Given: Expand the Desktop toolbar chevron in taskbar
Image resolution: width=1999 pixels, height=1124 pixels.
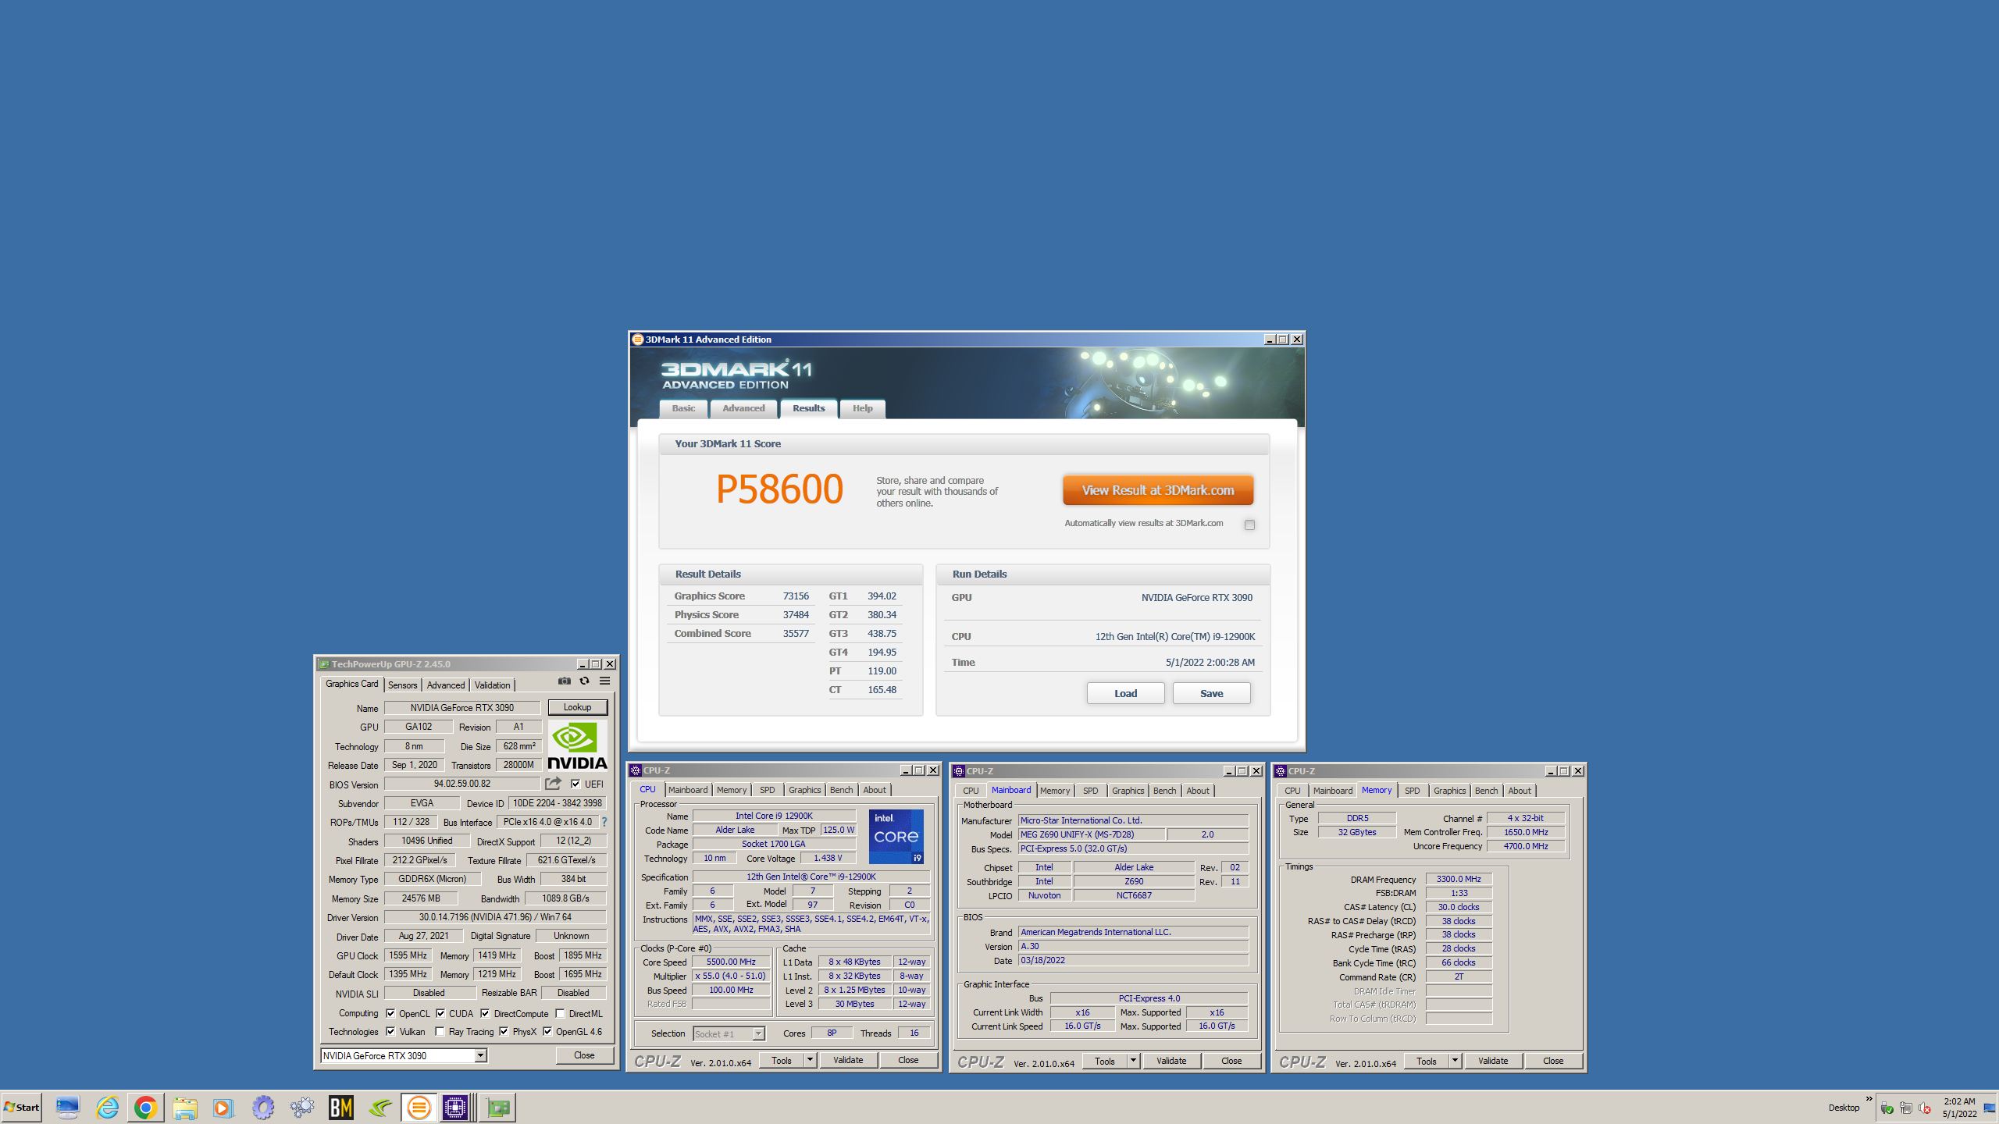Looking at the screenshot, I should coord(1869,1100).
